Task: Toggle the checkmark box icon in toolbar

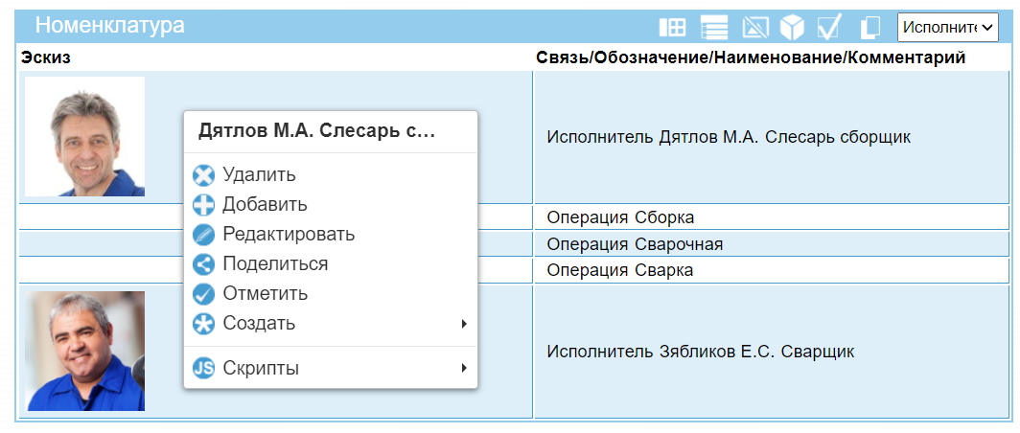Action: click(x=829, y=28)
